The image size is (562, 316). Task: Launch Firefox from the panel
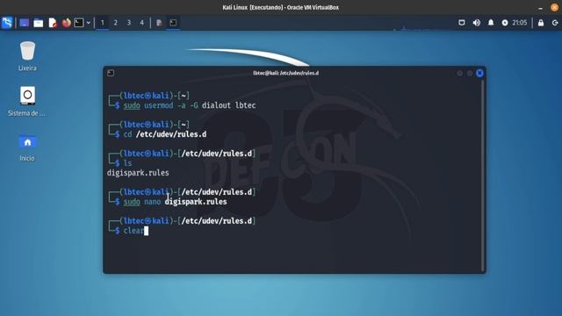pos(67,23)
